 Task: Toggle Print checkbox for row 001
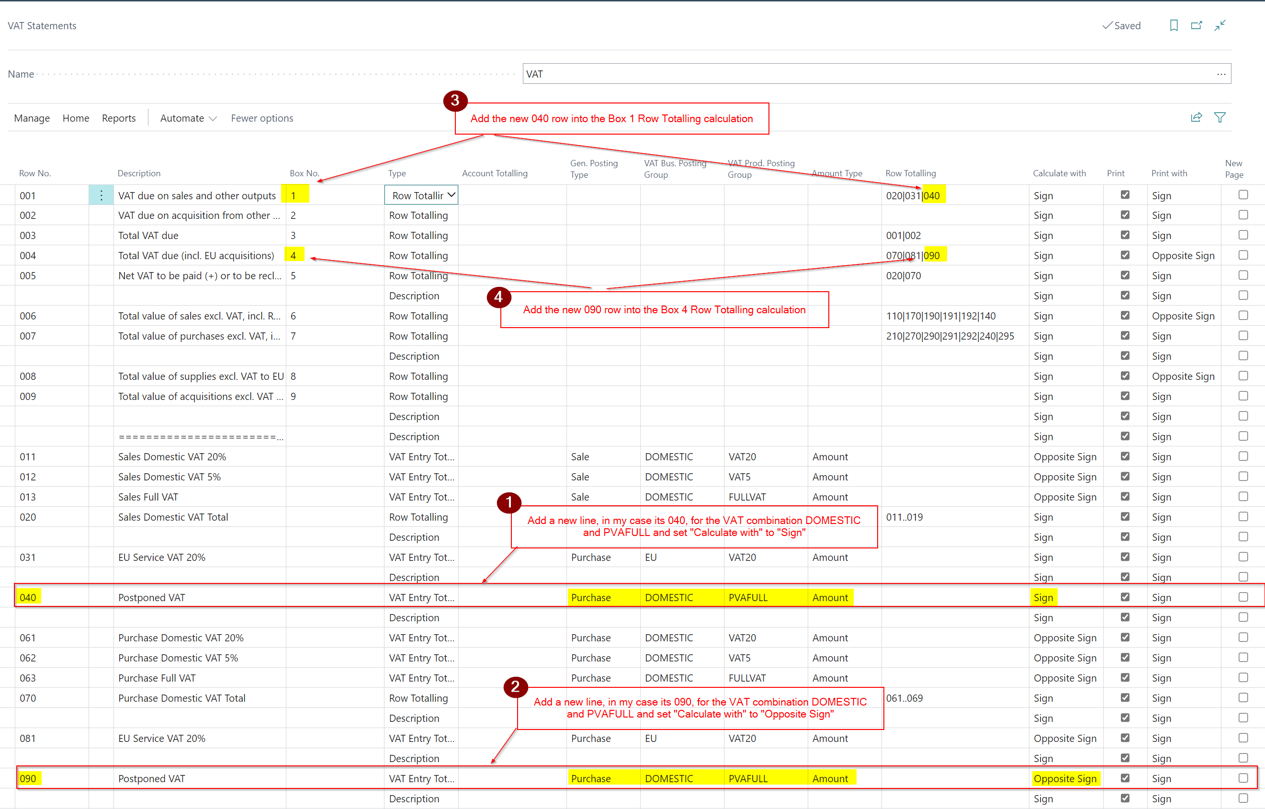pos(1125,195)
